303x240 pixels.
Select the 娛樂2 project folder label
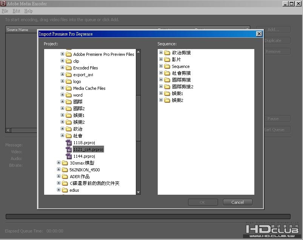click(79, 122)
